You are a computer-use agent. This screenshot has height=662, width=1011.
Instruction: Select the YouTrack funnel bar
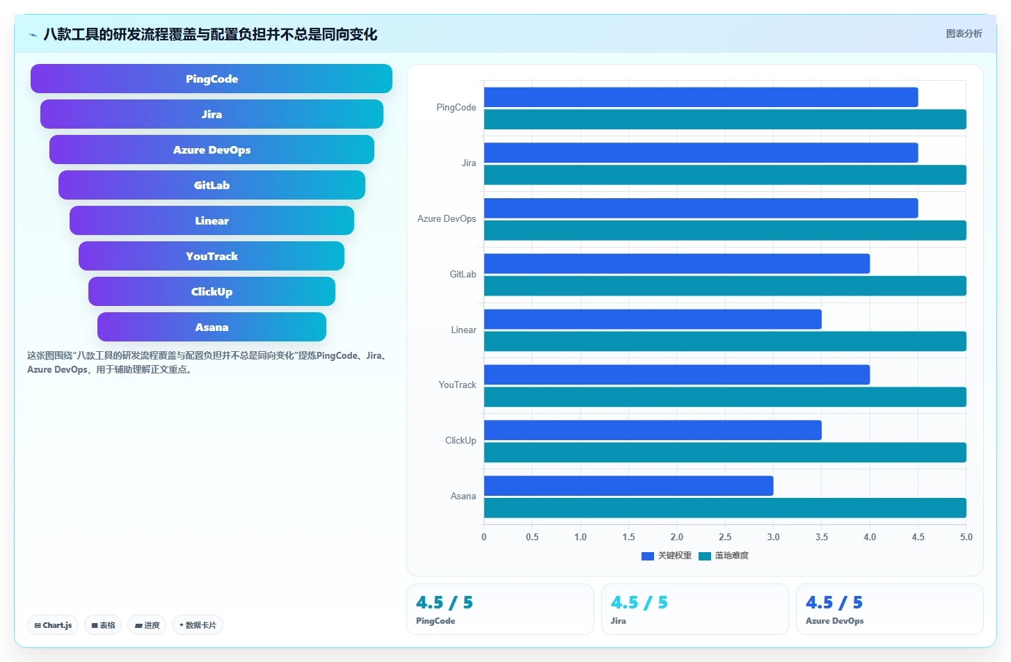tap(212, 256)
